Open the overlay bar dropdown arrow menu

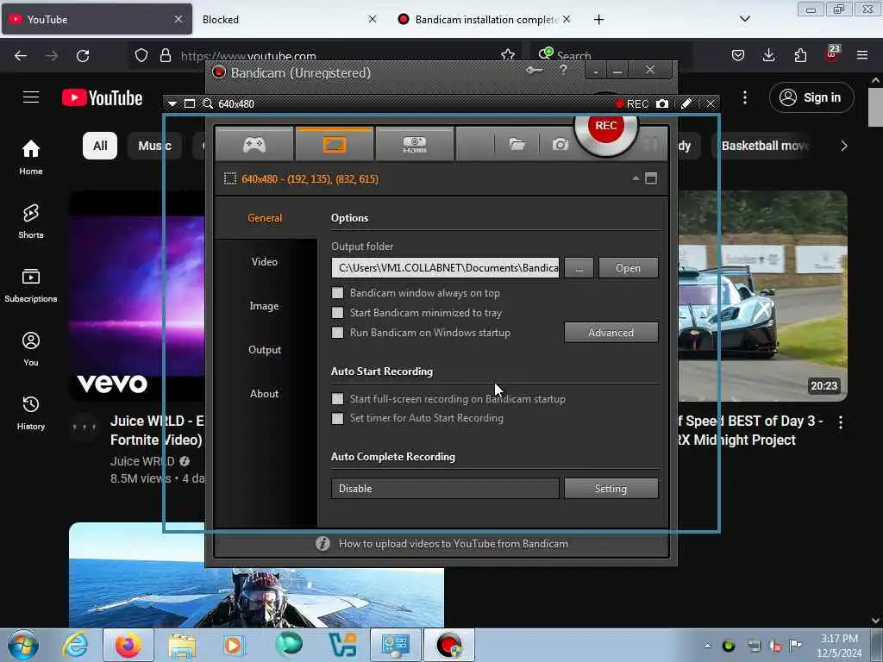(172, 103)
